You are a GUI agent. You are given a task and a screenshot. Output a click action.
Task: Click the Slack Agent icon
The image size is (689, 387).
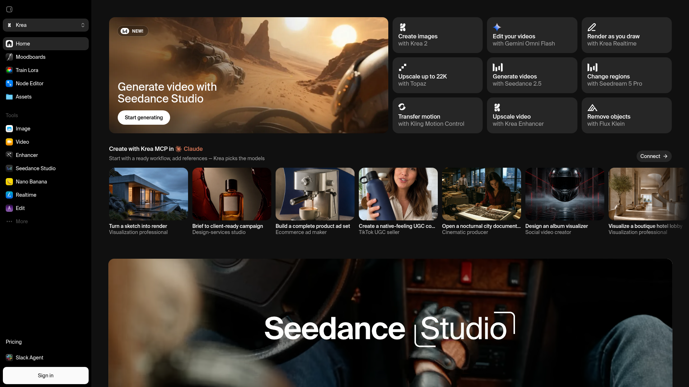(9, 358)
